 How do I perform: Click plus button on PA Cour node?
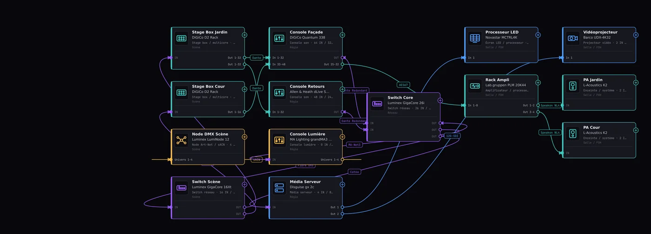click(x=636, y=130)
